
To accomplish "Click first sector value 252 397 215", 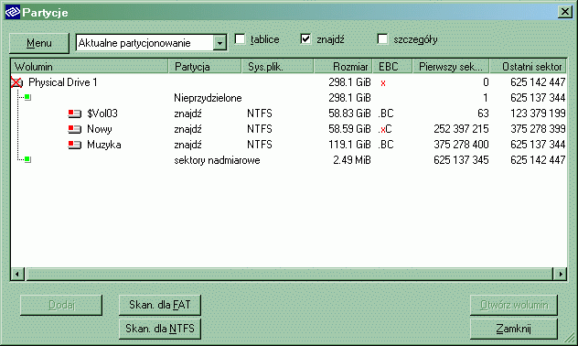I will click(x=461, y=129).
